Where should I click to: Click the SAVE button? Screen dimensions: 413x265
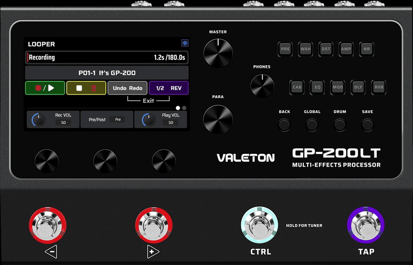(367, 125)
